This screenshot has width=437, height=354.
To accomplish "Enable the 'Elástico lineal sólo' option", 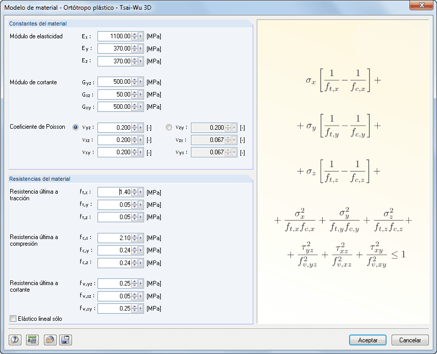I will pyautogui.click(x=13, y=319).
